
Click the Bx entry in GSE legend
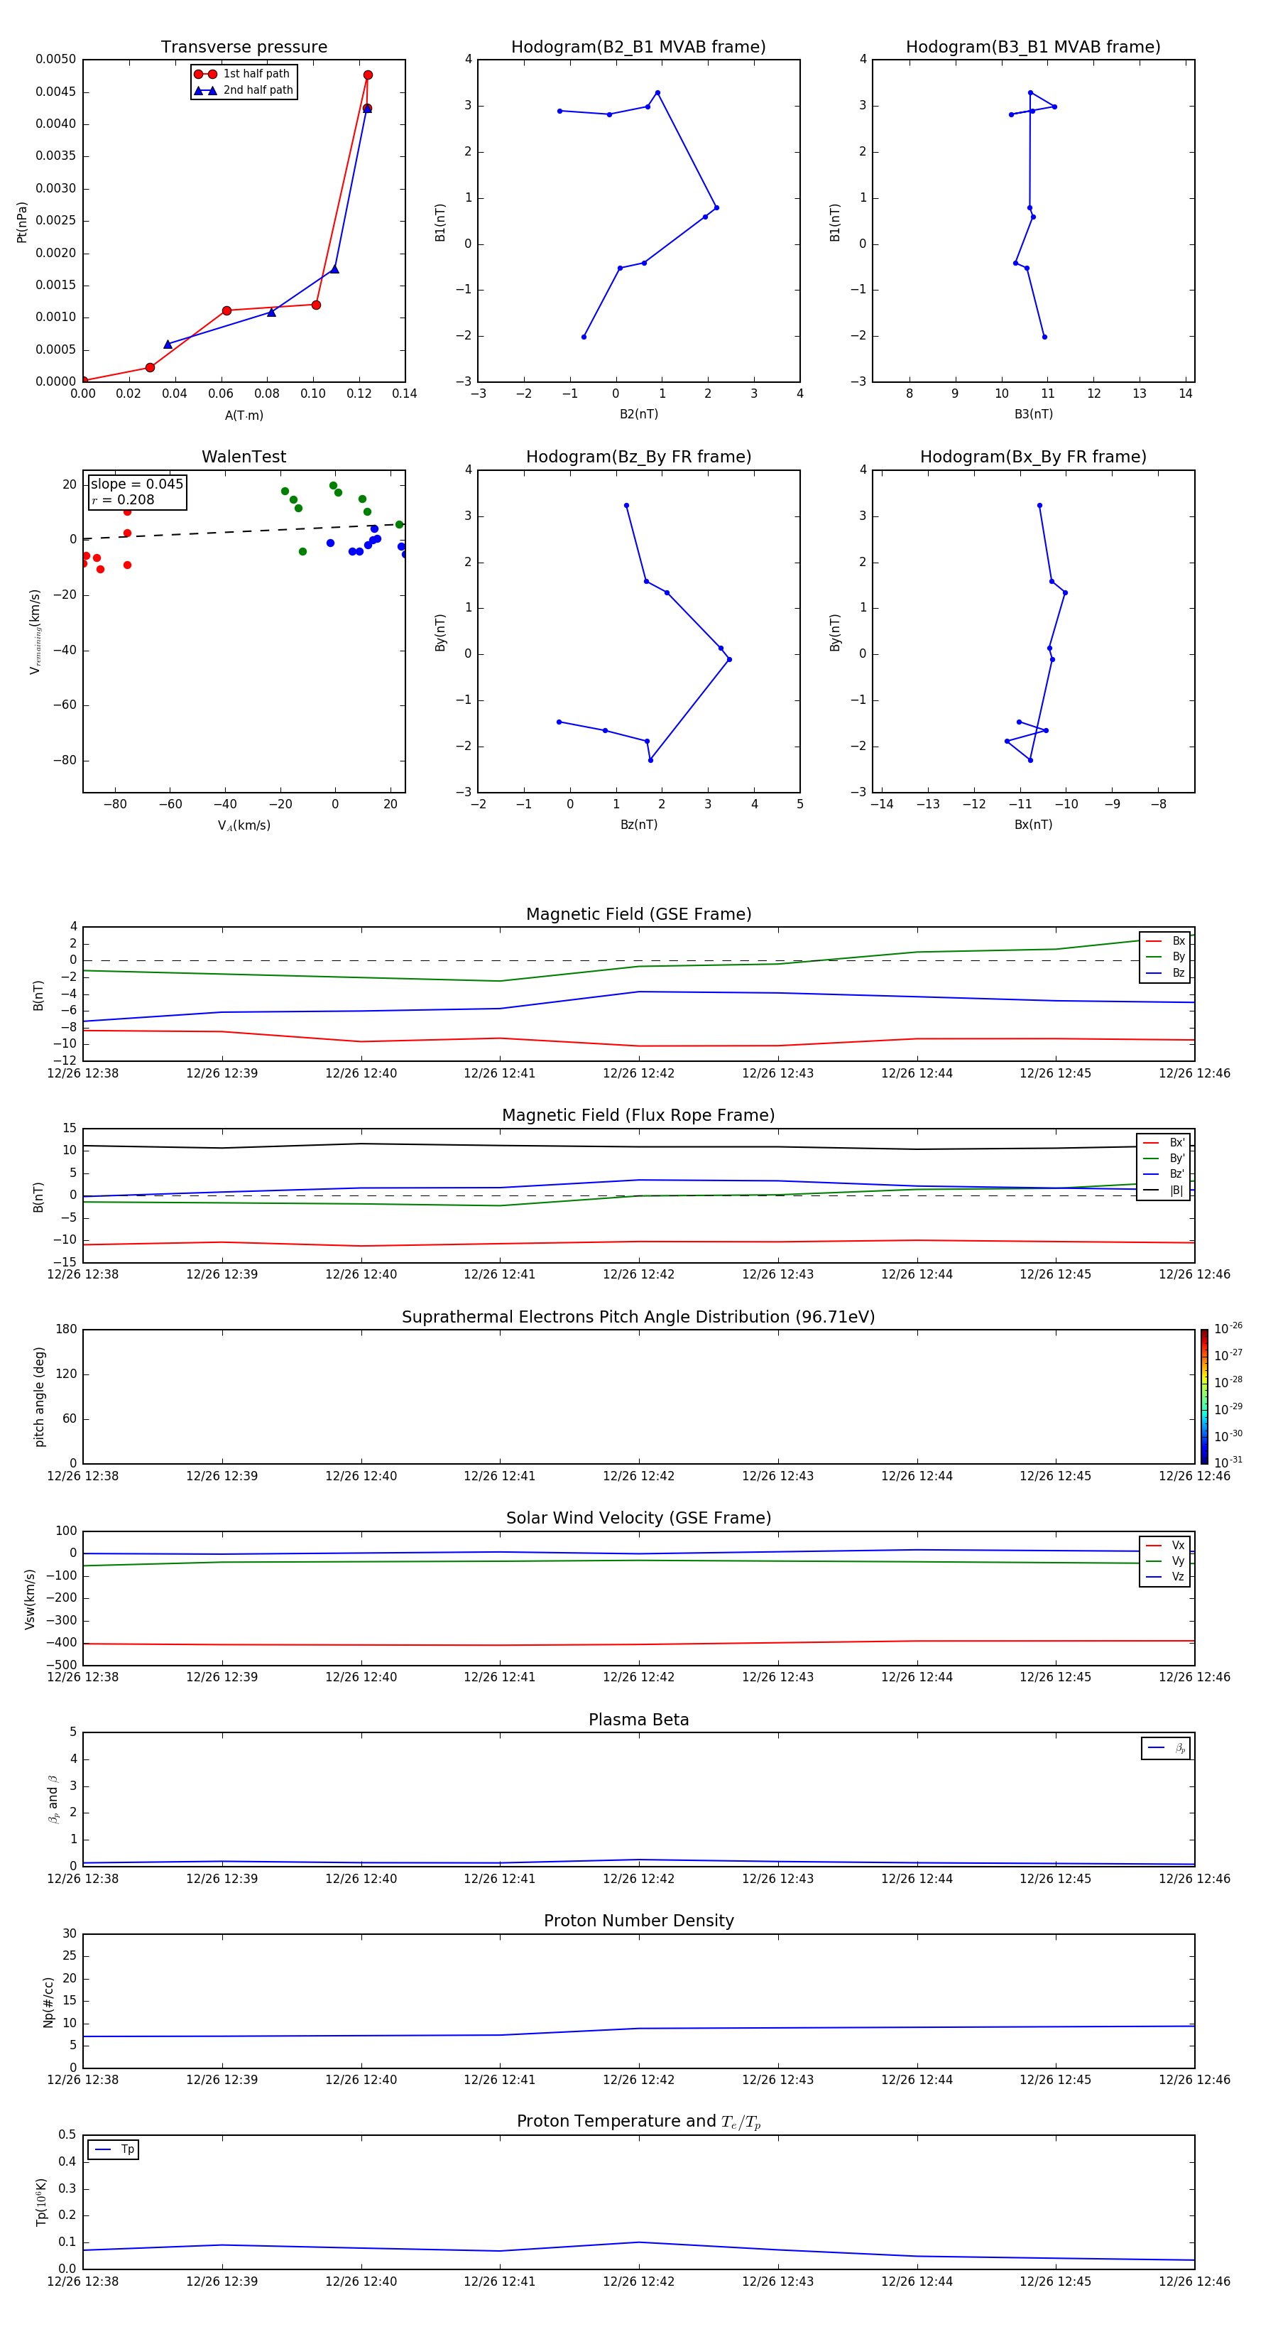pyautogui.click(x=1165, y=941)
